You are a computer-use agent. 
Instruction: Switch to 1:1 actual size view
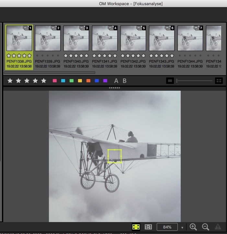coord(148,227)
